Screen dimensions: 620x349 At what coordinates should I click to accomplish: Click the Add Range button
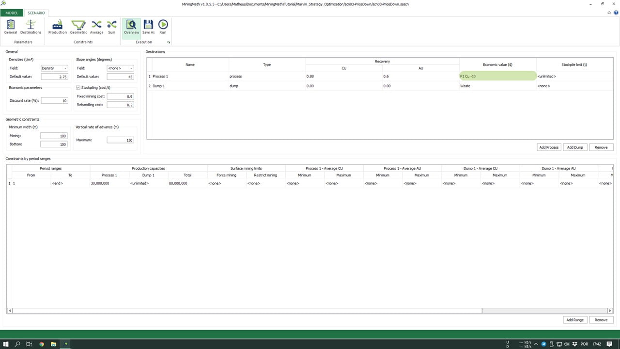[575, 320]
